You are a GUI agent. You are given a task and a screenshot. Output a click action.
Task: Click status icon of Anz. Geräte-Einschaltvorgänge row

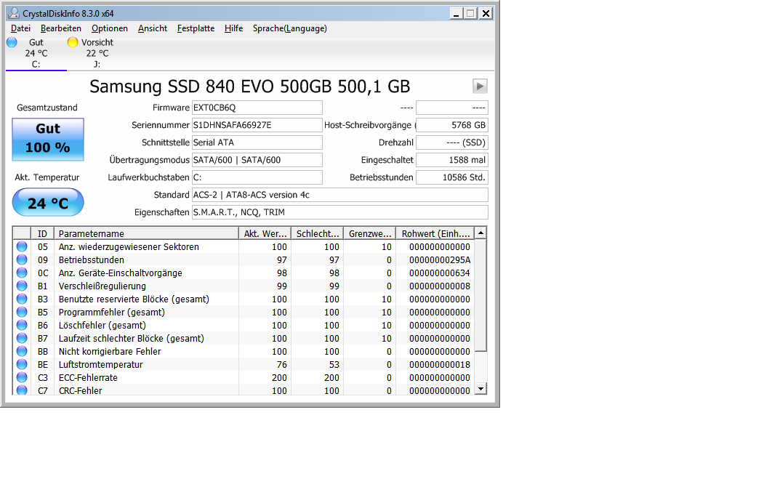(22, 273)
